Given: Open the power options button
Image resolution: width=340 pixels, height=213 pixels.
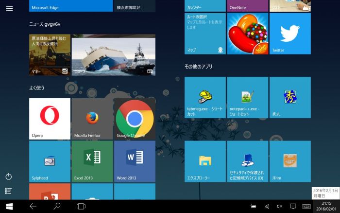Looking at the screenshot, I should tap(9, 177).
